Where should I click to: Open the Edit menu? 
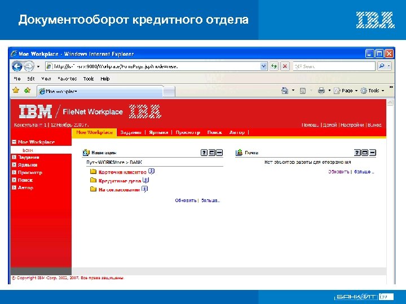tap(31, 79)
